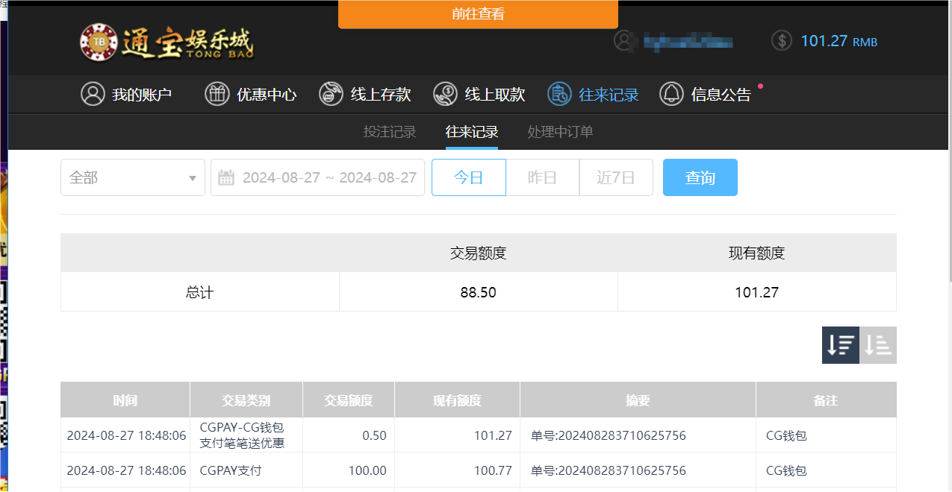Enable the 近7日 date filter
This screenshot has width=952, height=492.
616,177
